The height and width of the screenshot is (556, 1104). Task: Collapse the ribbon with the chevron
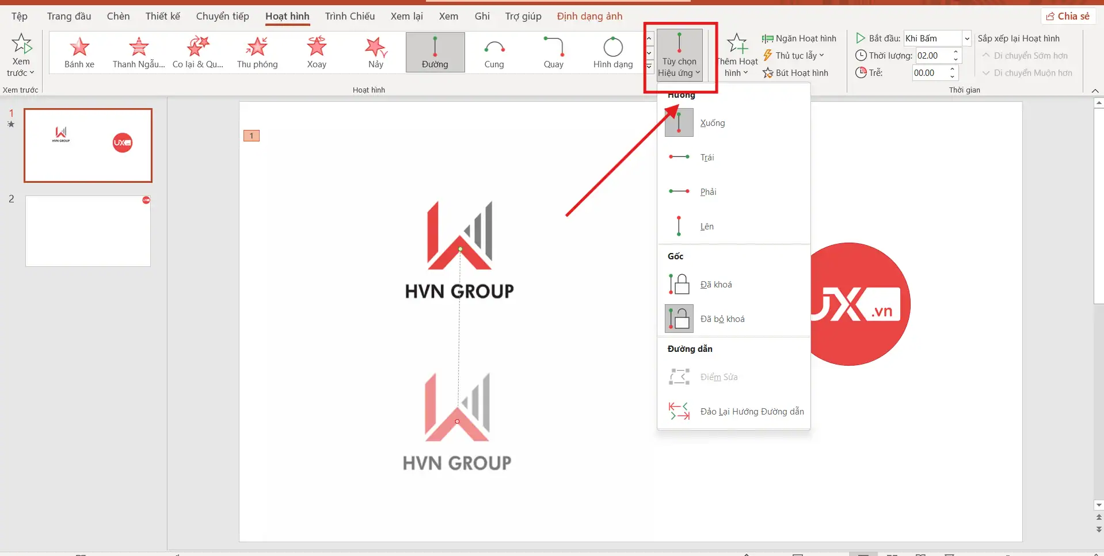click(x=1095, y=91)
